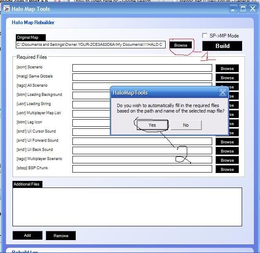
Task: Click the UI Forward Sound input field
Action: pyautogui.click(x=142, y=141)
